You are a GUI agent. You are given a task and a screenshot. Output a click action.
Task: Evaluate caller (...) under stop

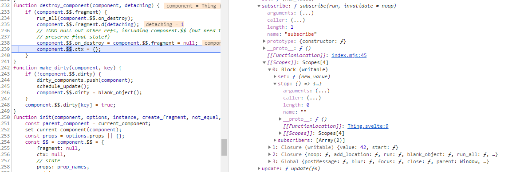click(x=314, y=98)
